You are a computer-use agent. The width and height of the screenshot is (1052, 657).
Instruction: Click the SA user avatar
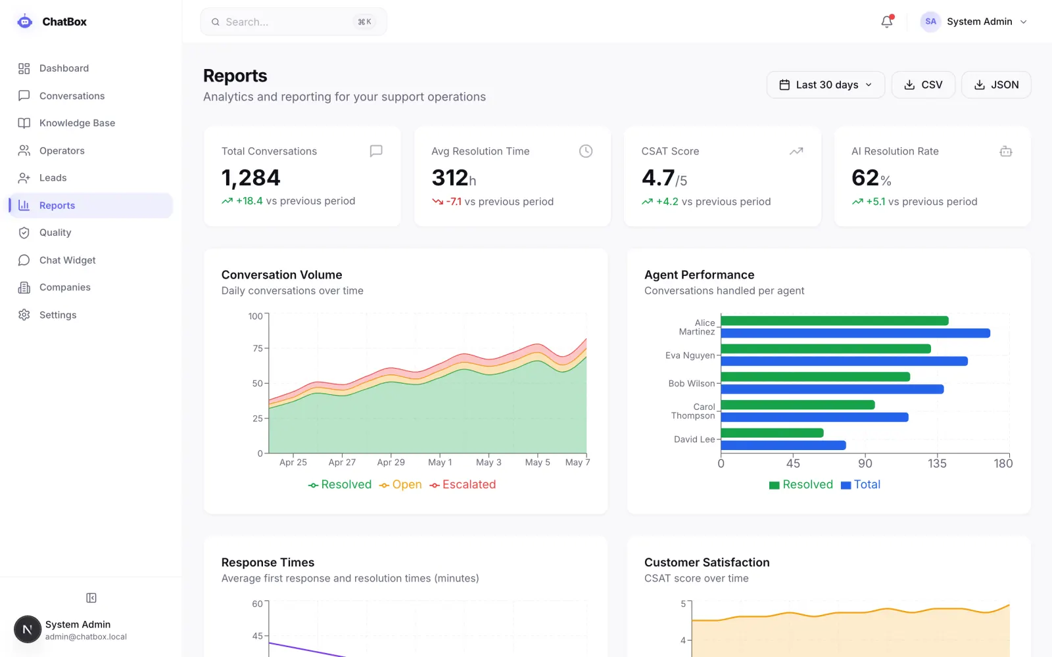(x=930, y=22)
